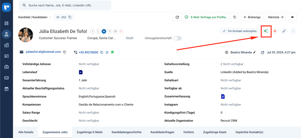Download the Lebenslauf file

81,72
